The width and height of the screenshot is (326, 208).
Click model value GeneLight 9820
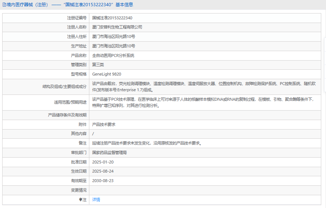(x=106, y=74)
